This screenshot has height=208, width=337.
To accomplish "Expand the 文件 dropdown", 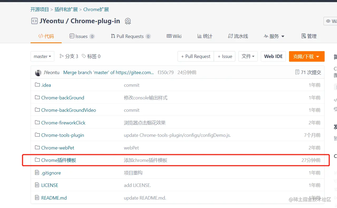I will tap(248, 56).
